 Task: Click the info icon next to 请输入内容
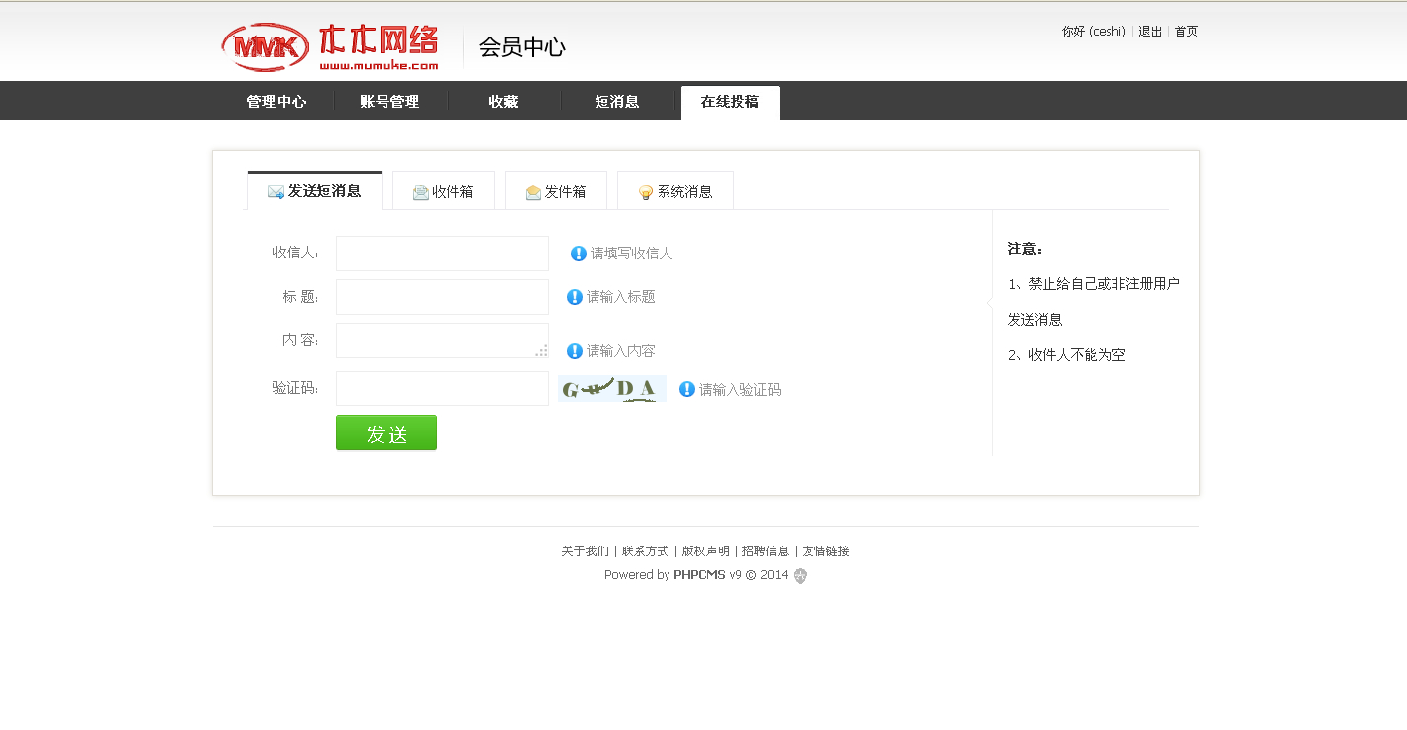pos(575,351)
